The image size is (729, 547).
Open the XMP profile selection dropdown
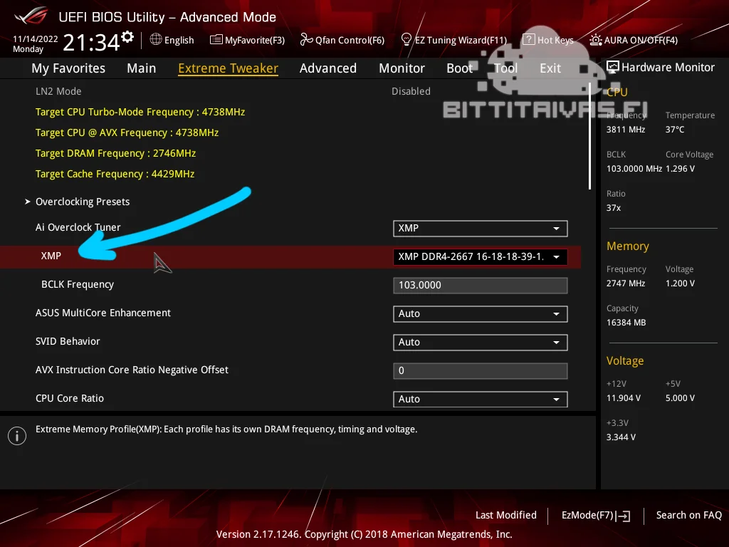pos(480,256)
